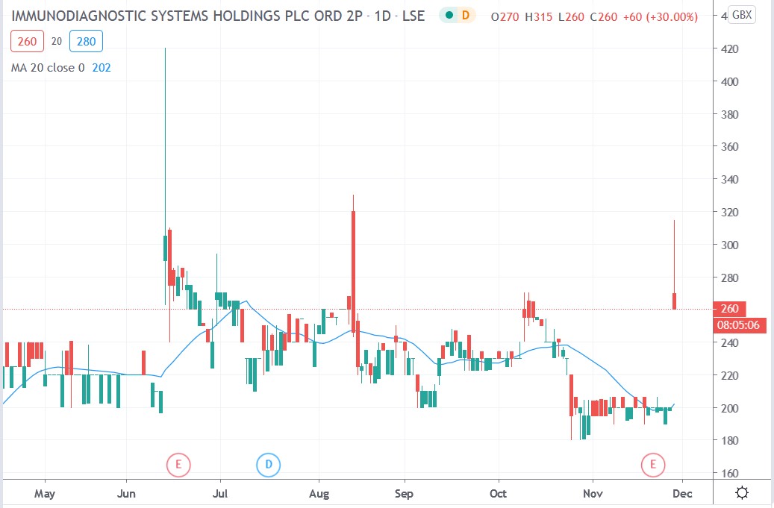The width and height of the screenshot is (774, 508).
Task: Click the May label on time axis
Action: tap(45, 494)
